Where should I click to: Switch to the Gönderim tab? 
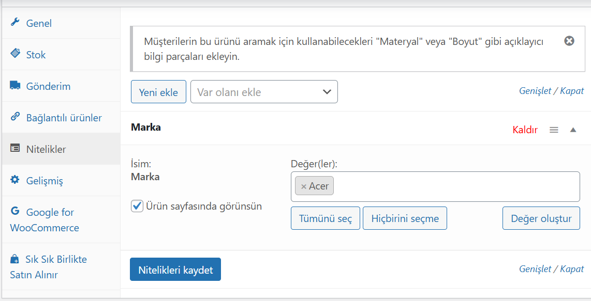[61, 86]
